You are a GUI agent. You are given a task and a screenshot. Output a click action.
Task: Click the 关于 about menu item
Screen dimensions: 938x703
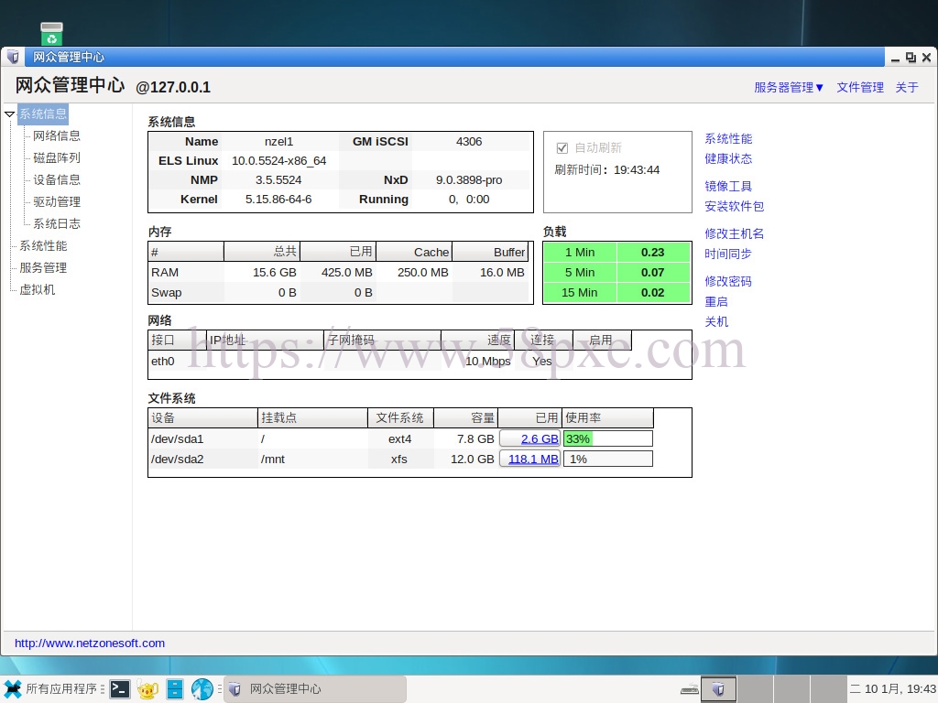(x=907, y=88)
